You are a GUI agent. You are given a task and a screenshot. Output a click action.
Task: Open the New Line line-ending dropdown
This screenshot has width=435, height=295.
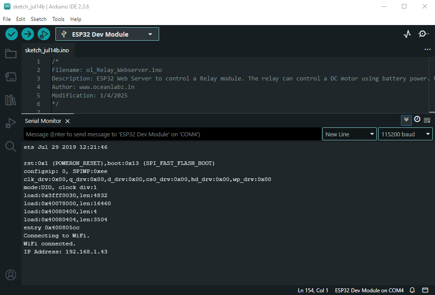click(350, 134)
